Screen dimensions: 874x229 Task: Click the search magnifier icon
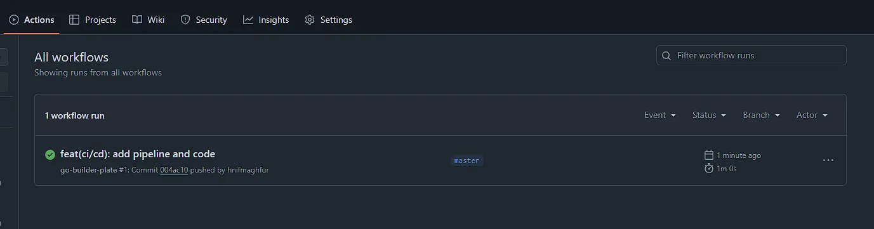coord(666,55)
